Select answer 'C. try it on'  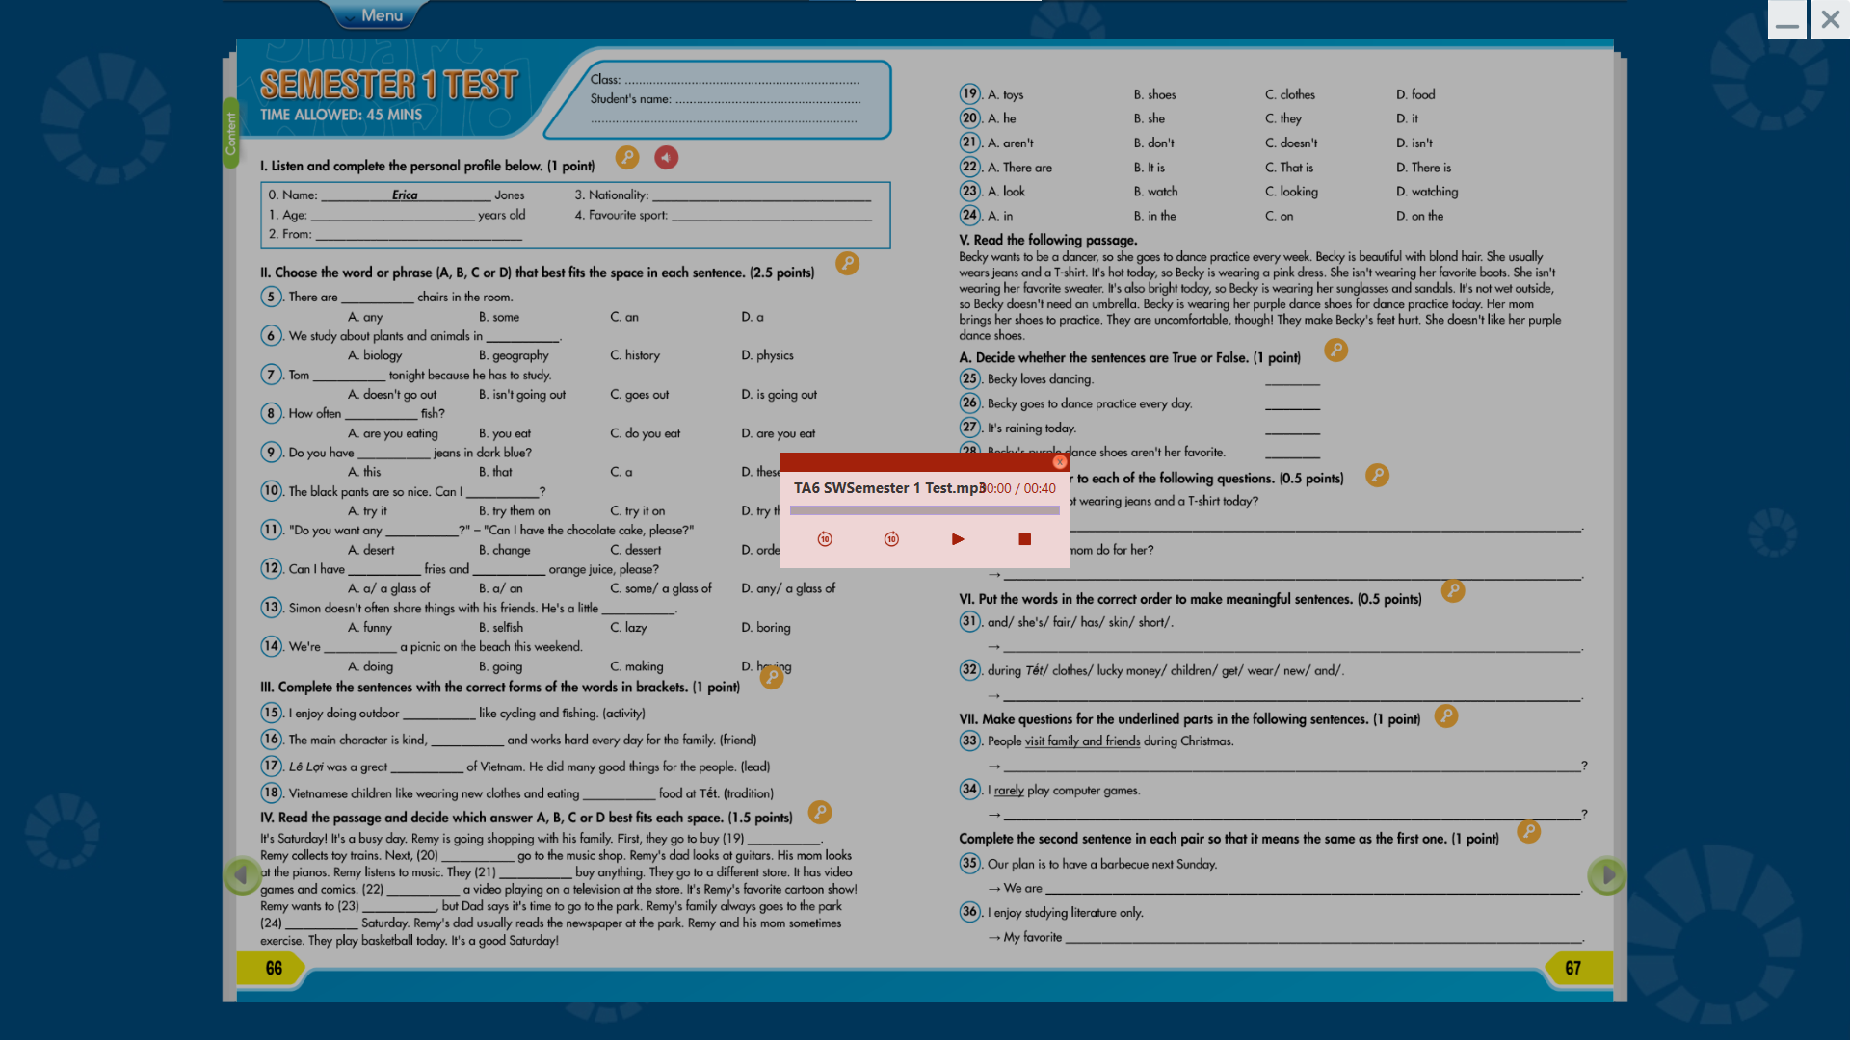coord(637,511)
